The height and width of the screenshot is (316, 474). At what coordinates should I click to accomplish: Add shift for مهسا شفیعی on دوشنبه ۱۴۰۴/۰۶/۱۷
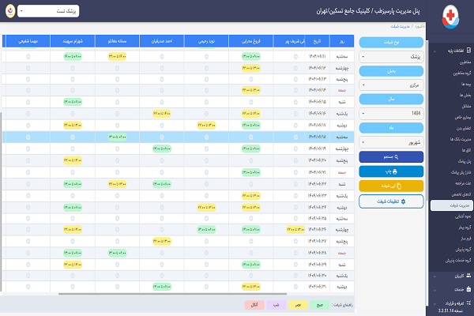coord(28,125)
